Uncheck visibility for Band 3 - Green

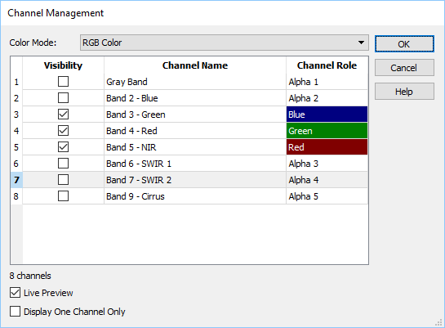[63, 115]
